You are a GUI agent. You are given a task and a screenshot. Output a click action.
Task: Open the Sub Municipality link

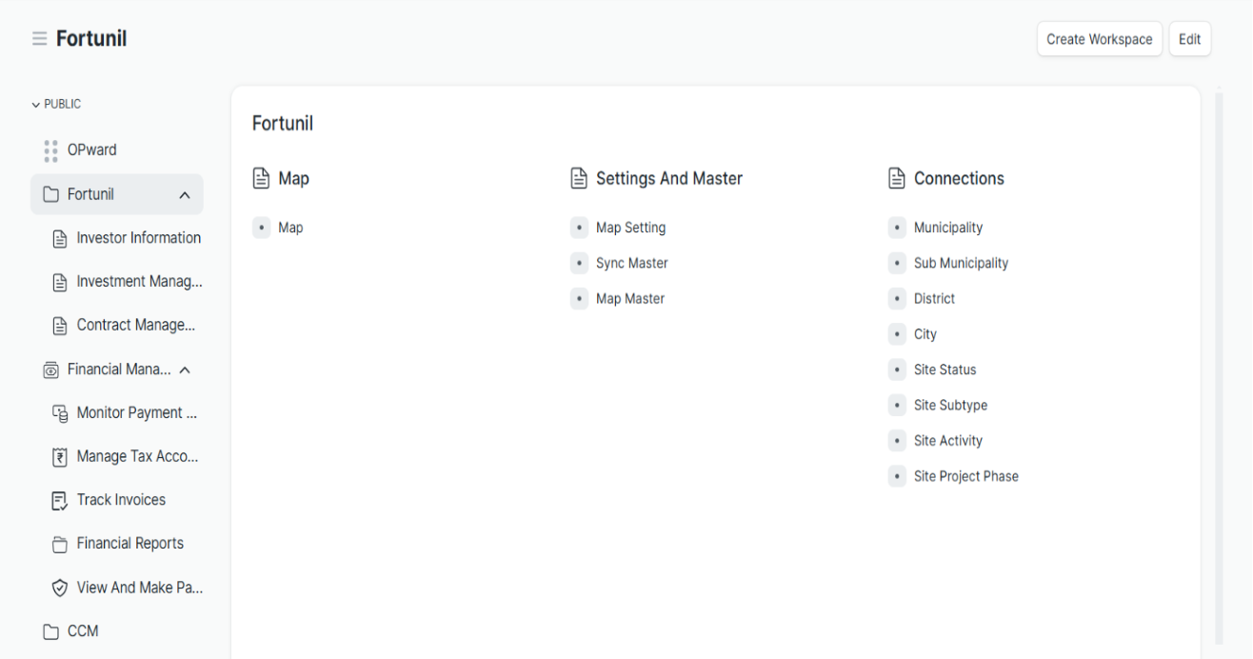tap(960, 264)
